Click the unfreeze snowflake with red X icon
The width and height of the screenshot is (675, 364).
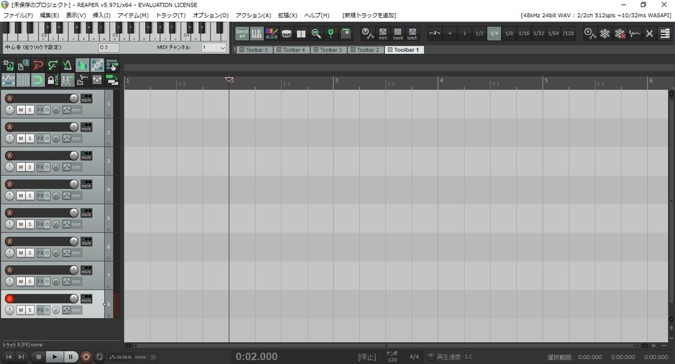(620, 33)
